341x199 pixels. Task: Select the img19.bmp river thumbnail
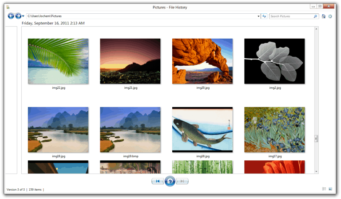[x=130, y=130]
